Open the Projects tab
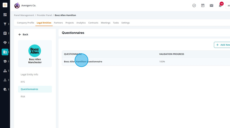 (x=70, y=23)
